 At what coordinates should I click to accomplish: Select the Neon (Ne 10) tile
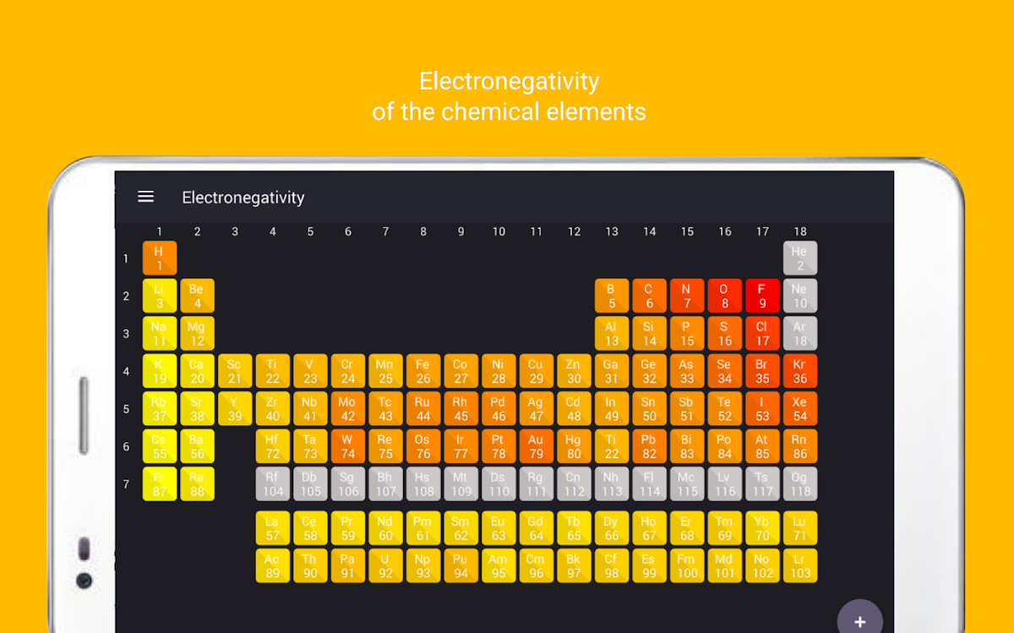(799, 296)
